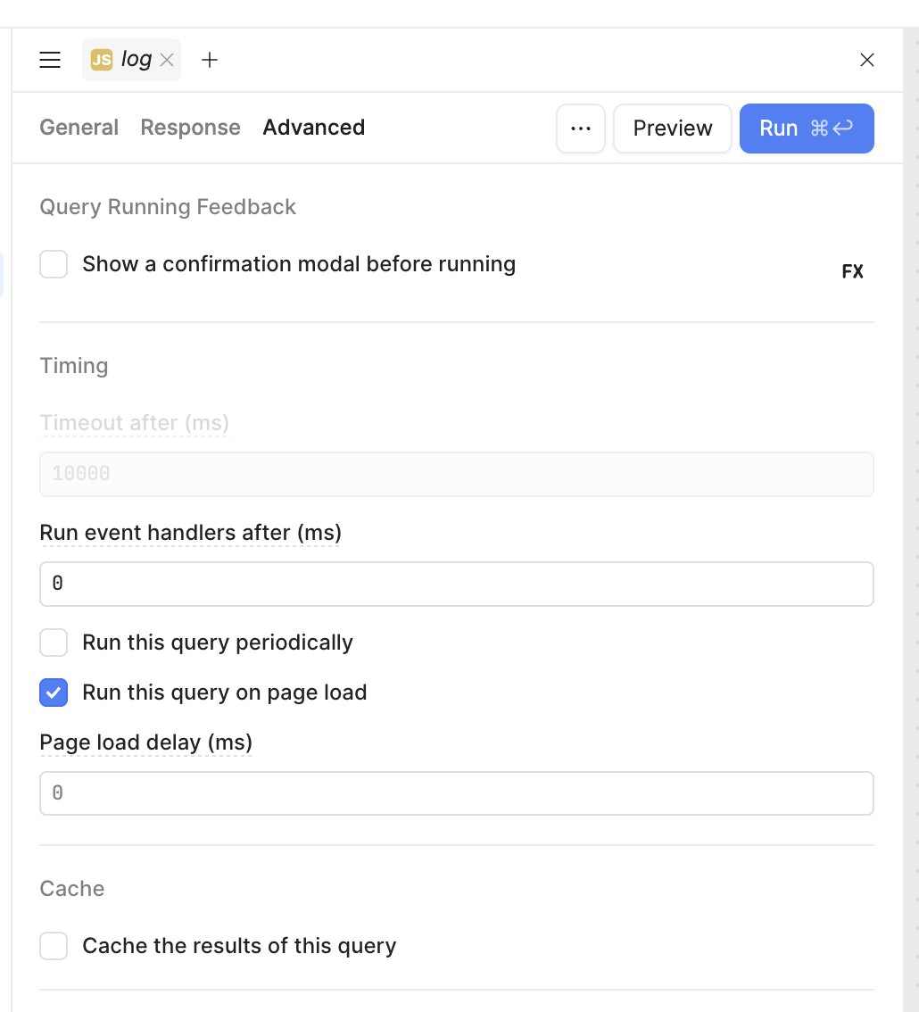Image resolution: width=919 pixels, height=1012 pixels.
Task: Enable Run this query periodically
Action: click(x=54, y=643)
